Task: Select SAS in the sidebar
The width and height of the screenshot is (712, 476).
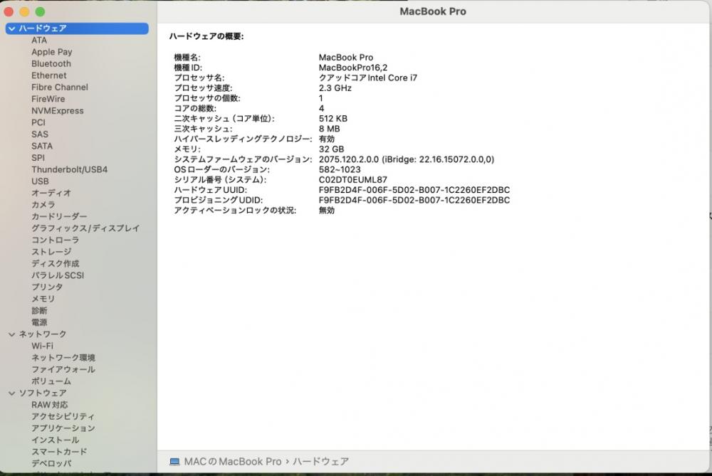Action: pos(40,134)
